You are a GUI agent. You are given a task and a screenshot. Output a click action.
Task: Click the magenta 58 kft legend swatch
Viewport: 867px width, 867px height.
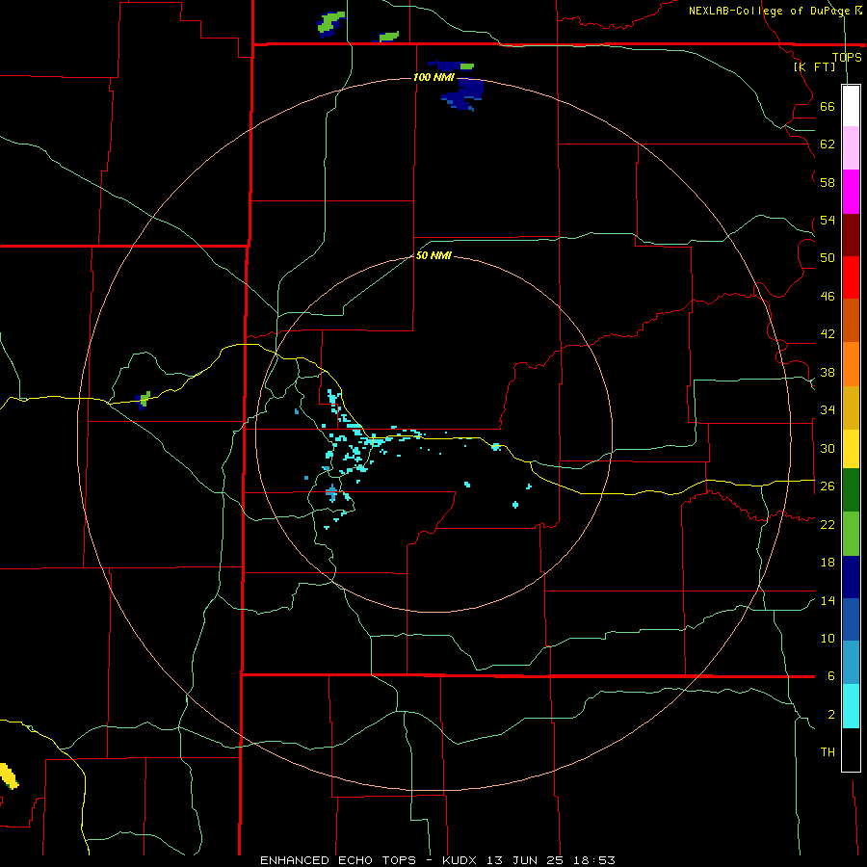click(851, 192)
